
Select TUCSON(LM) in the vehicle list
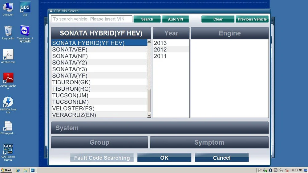[x=71, y=102]
